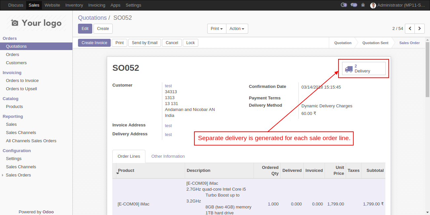Click the Create button
This screenshot has width=430, height=215.
click(103, 29)
